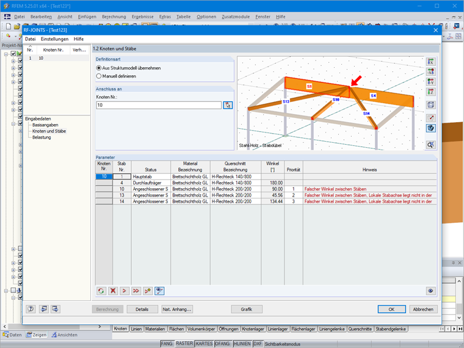Click the Grafik button
The height and width of the screenshot is (348, 464).
(247, 310)
